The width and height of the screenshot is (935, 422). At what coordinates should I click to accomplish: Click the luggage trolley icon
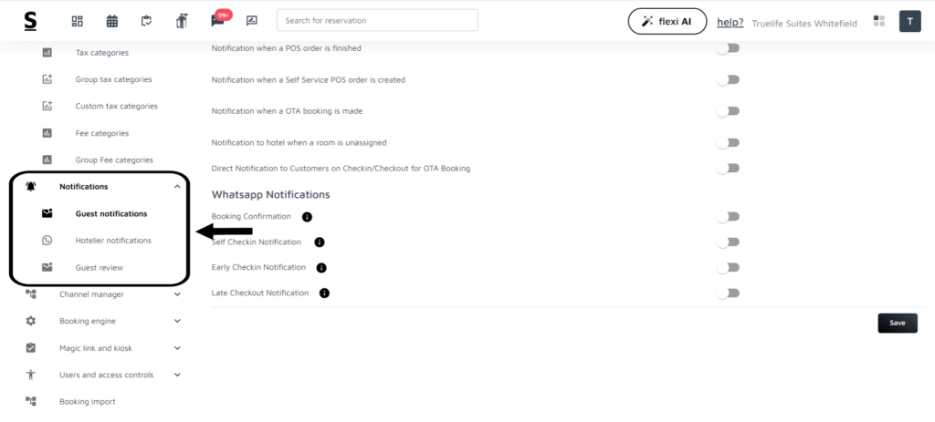(x=182, y=21)
